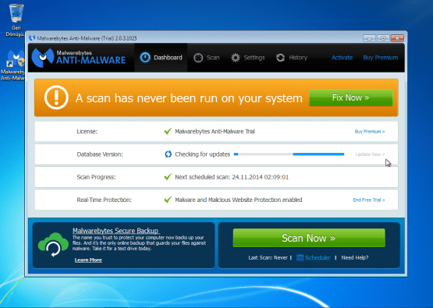Open the Scheduler link
Image resolution: width=433 pixels, height=308 pixels.
point(318,257)
